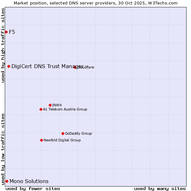Click the Mono Solutions text label
The height and width of the screenshot is (191, 191).
point(29,181)
